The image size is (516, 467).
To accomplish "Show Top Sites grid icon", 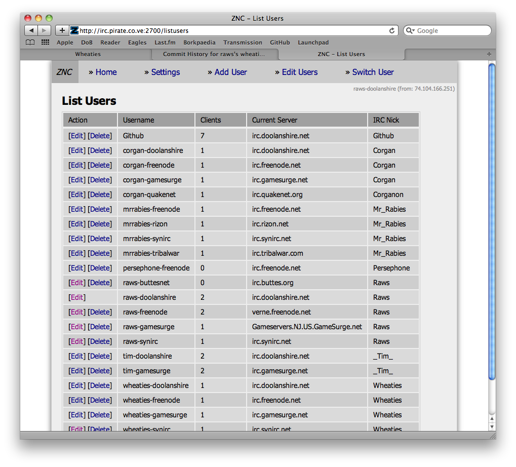I will coord(45,43).
